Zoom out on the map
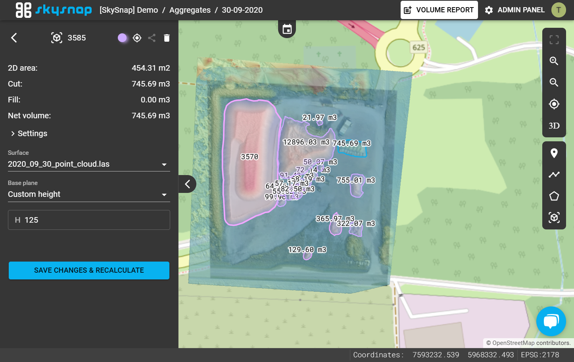Image resolution: width=574 pixels, height=362 pixels. [554, 83]
